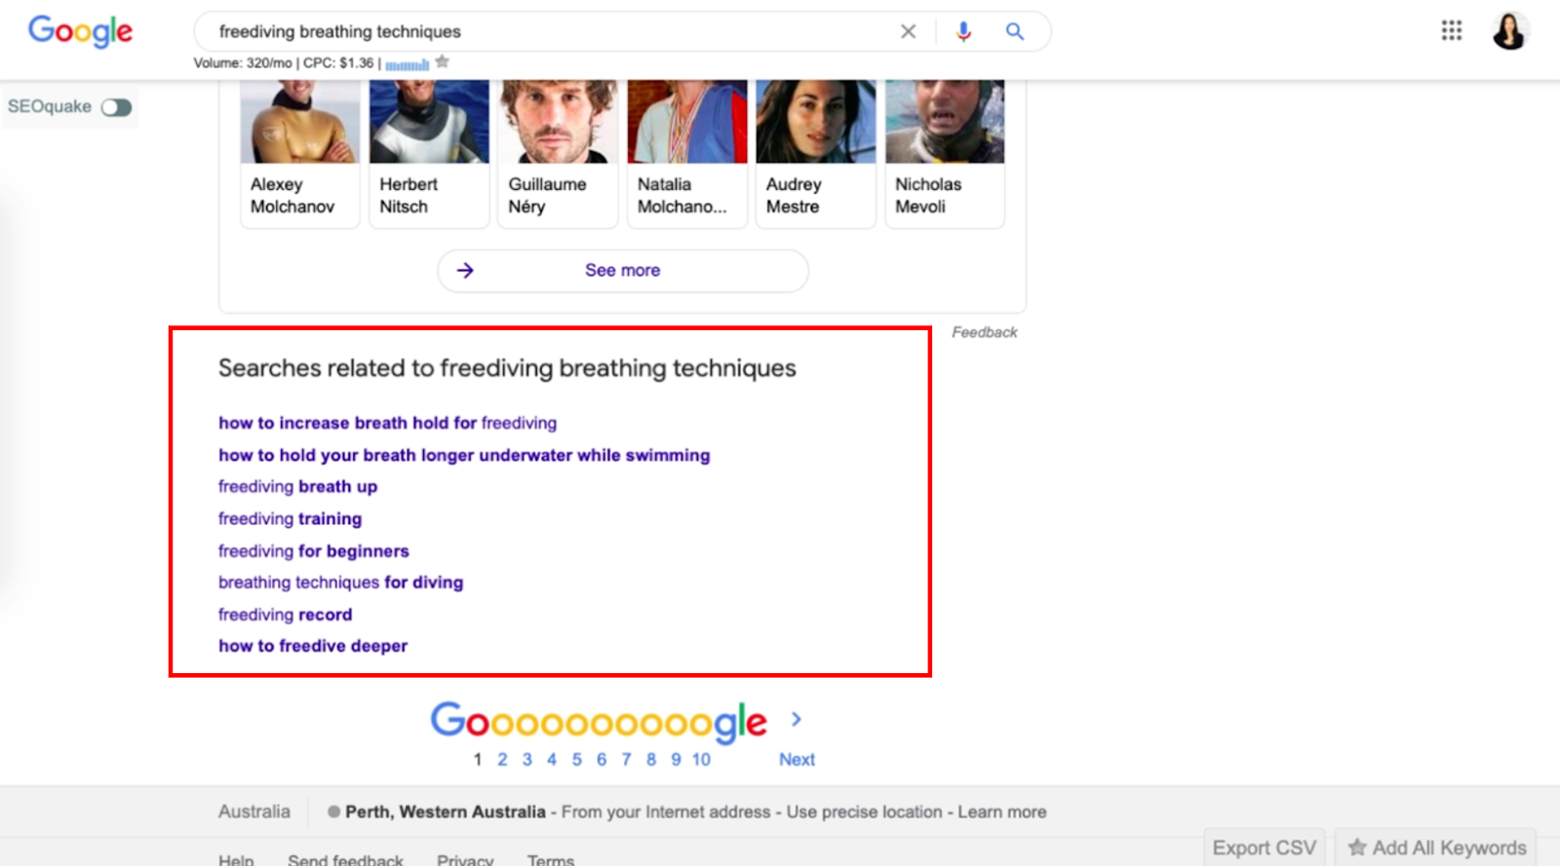The image size is (1560, 866).
Task: Go to results page 4
Action: pyautogui.click(x=552, y=760)
